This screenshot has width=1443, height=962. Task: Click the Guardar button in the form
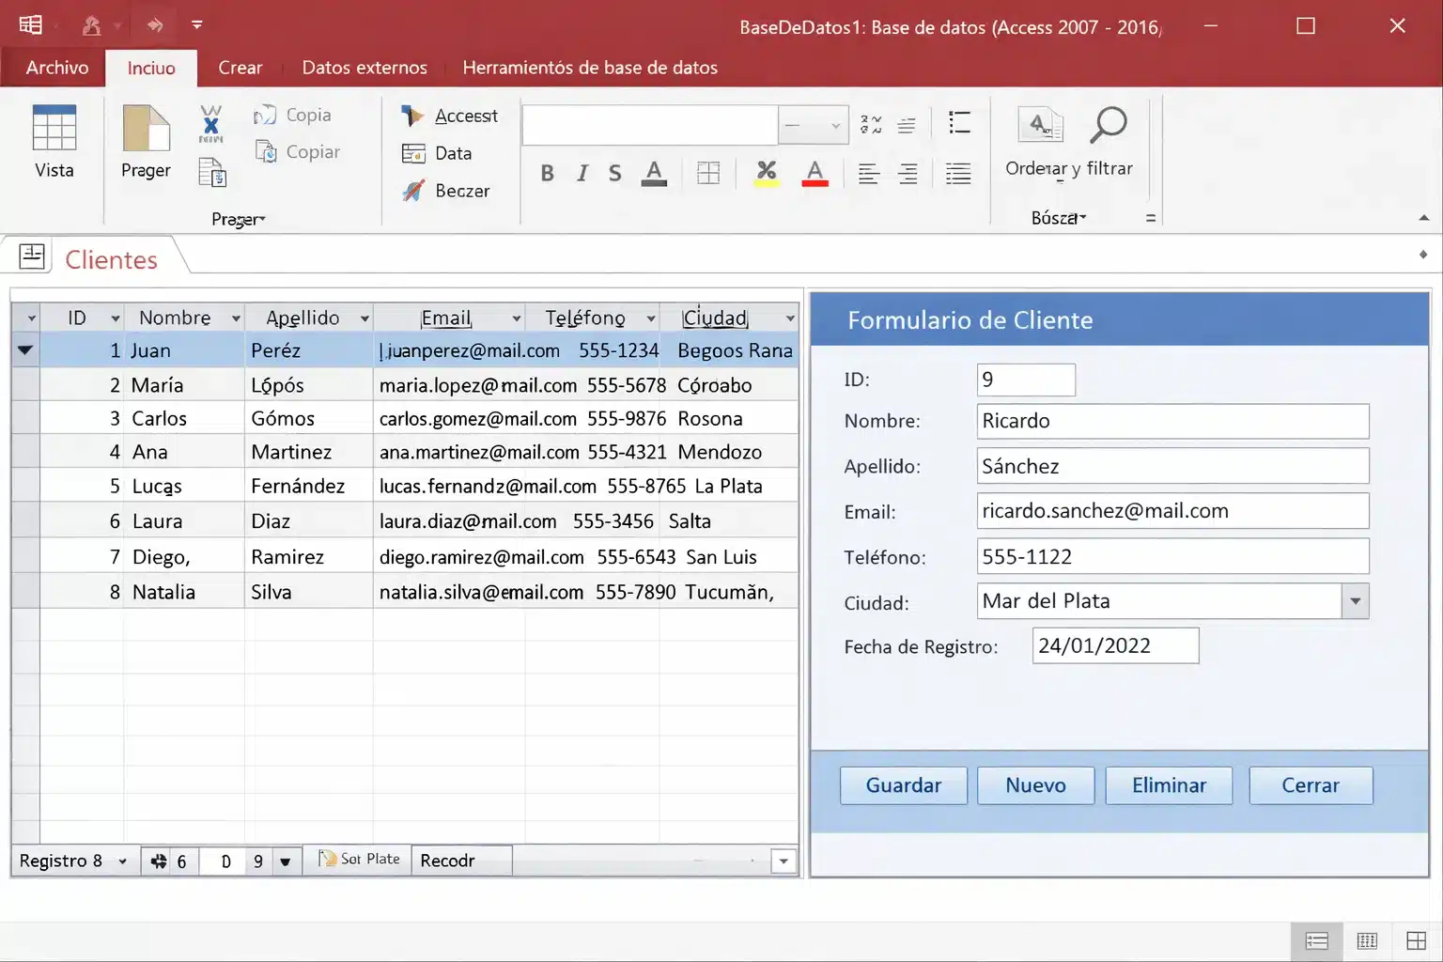[902, 784]
